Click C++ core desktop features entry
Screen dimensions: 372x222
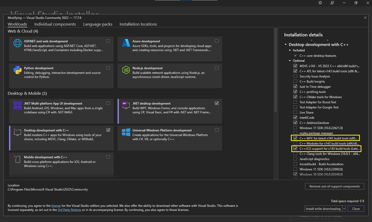click(x=318, y=55)
